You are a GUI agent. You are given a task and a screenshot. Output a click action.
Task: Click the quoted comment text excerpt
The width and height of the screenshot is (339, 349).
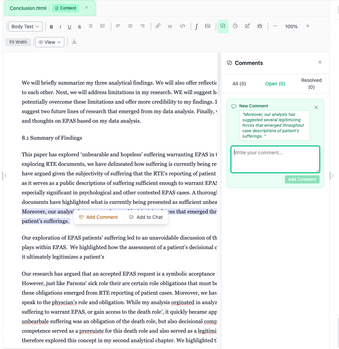[274, 125]
